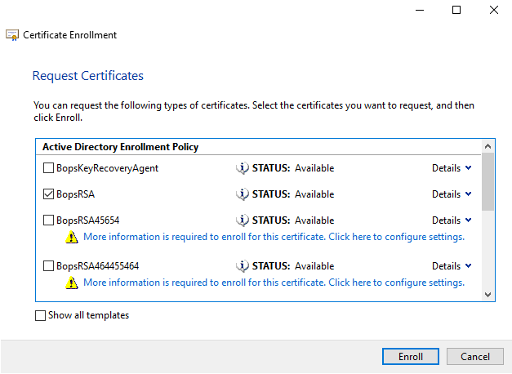512x374 pixels.
Task: Click status info icon for BopsKeyRecoveryAgent
Action: [242, 168]
